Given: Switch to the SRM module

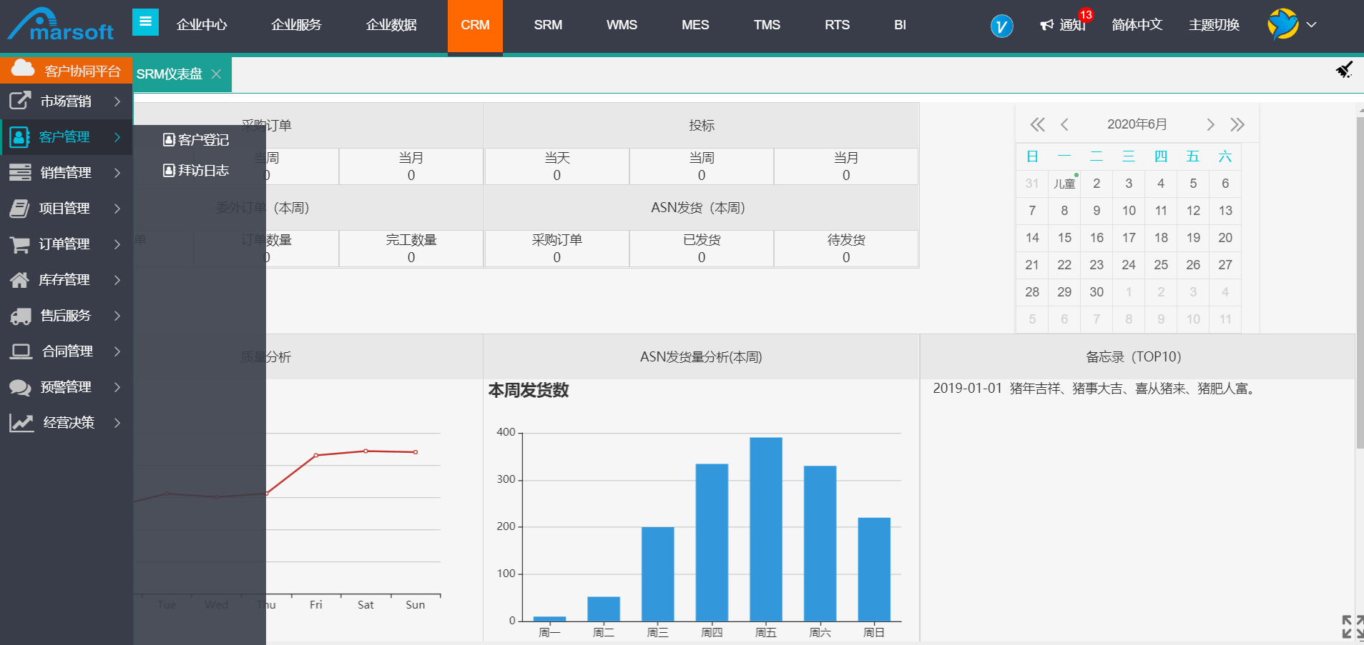Looking at the screenshot, I should coord(548,25).
